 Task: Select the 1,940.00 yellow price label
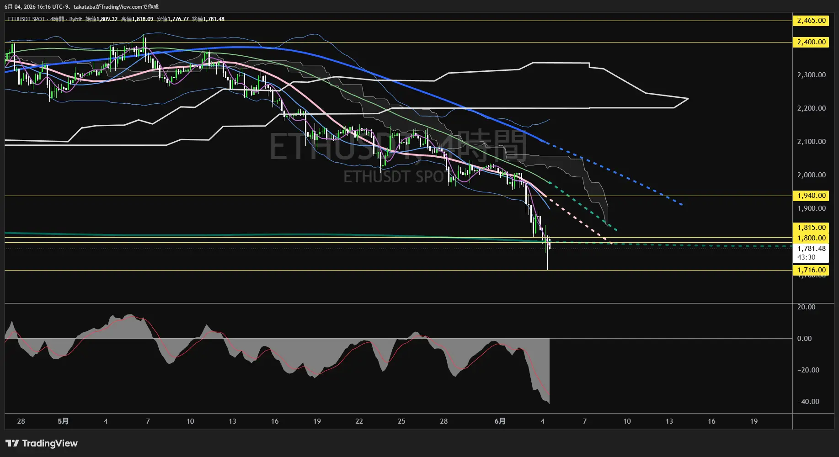pos(811,196)
